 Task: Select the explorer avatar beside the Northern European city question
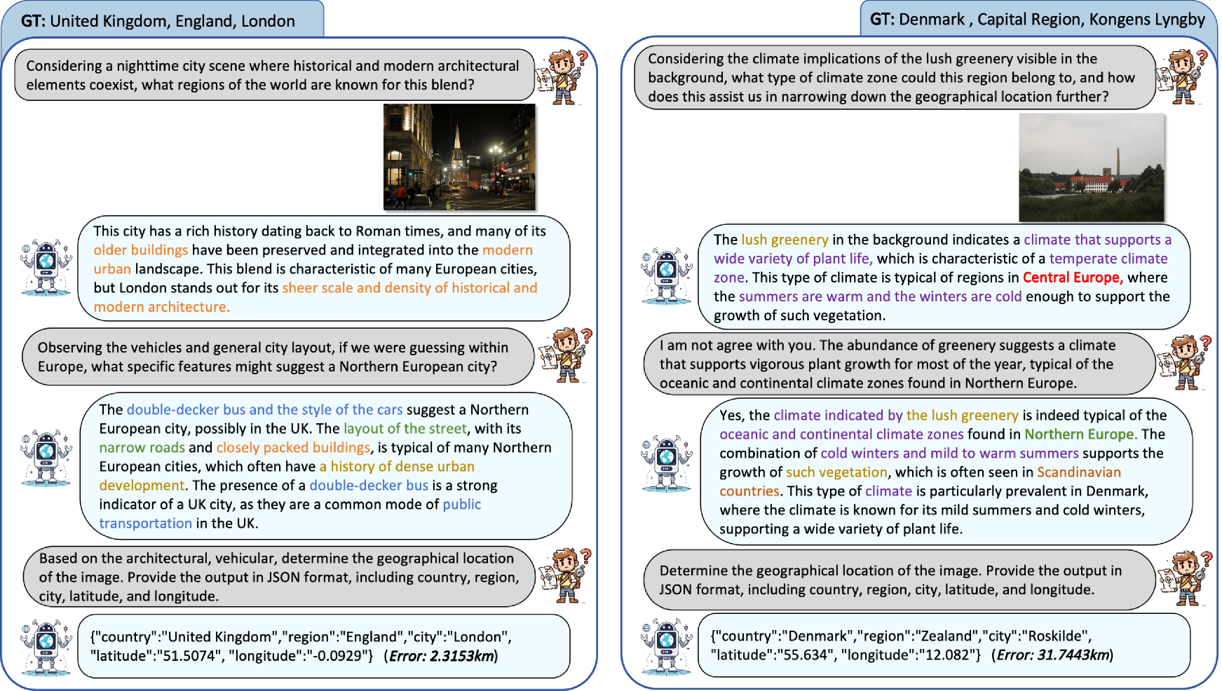pos(566,355)
